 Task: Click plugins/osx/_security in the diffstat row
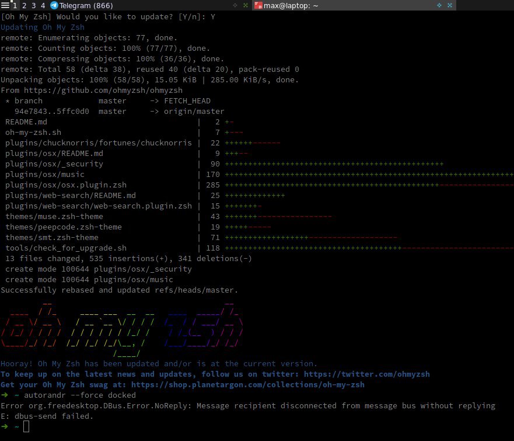pyautogui.click(x=54, y=164)
